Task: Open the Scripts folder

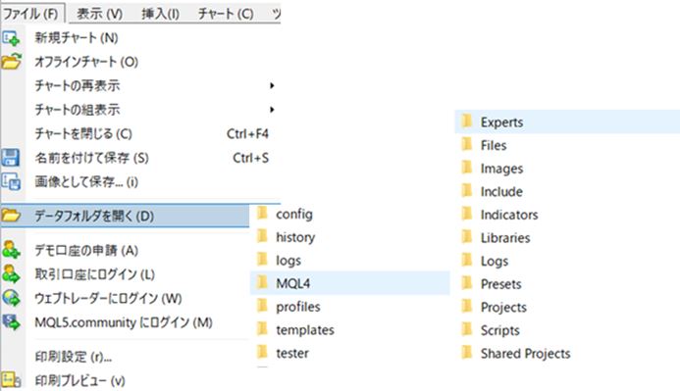Action: pos(500,330)
